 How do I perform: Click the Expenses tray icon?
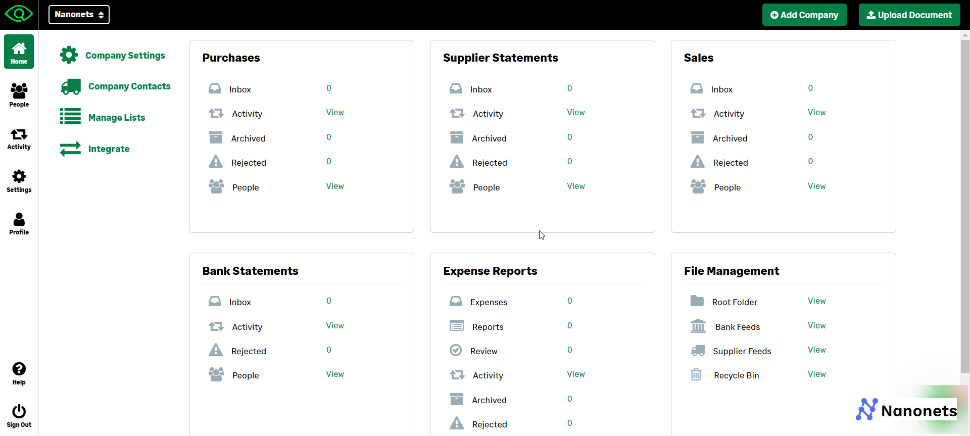456,302
